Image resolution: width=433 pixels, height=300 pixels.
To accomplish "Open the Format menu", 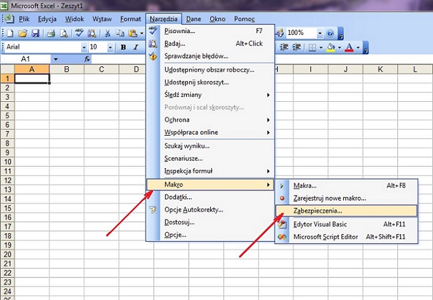I will coord(130,19).
